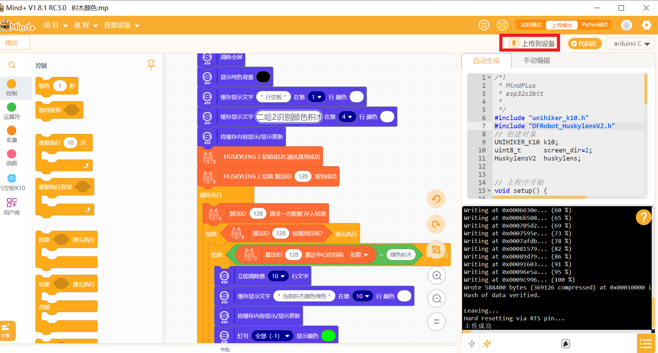Switch to Python mode (Python模式)

point(595,25)
